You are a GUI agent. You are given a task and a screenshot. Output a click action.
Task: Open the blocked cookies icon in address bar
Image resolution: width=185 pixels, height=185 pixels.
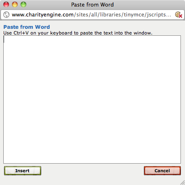point(178,14)
